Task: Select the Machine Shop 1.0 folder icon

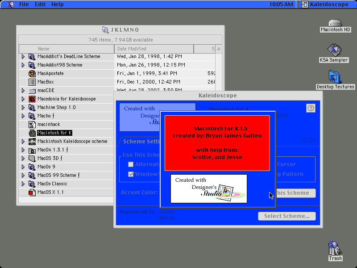Action: click(32, 107)
